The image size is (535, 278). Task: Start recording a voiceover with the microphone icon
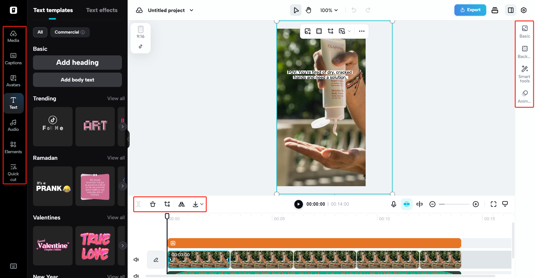(393, 204)
